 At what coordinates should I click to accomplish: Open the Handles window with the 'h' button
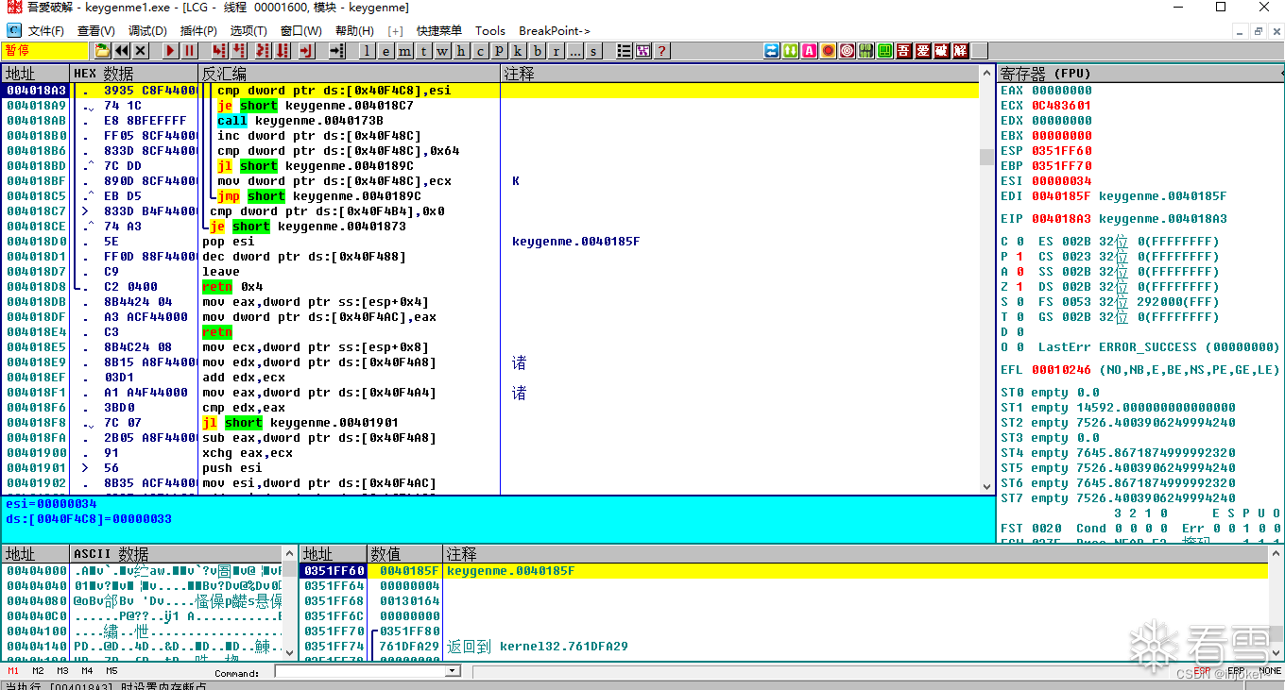tap(461, 51)
